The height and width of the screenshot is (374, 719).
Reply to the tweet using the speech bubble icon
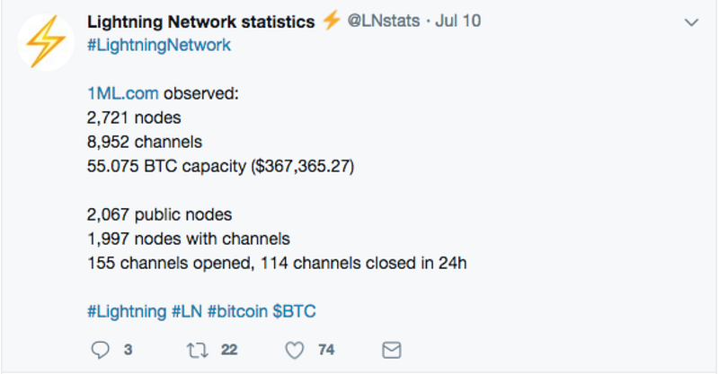[x=100, y=350]
